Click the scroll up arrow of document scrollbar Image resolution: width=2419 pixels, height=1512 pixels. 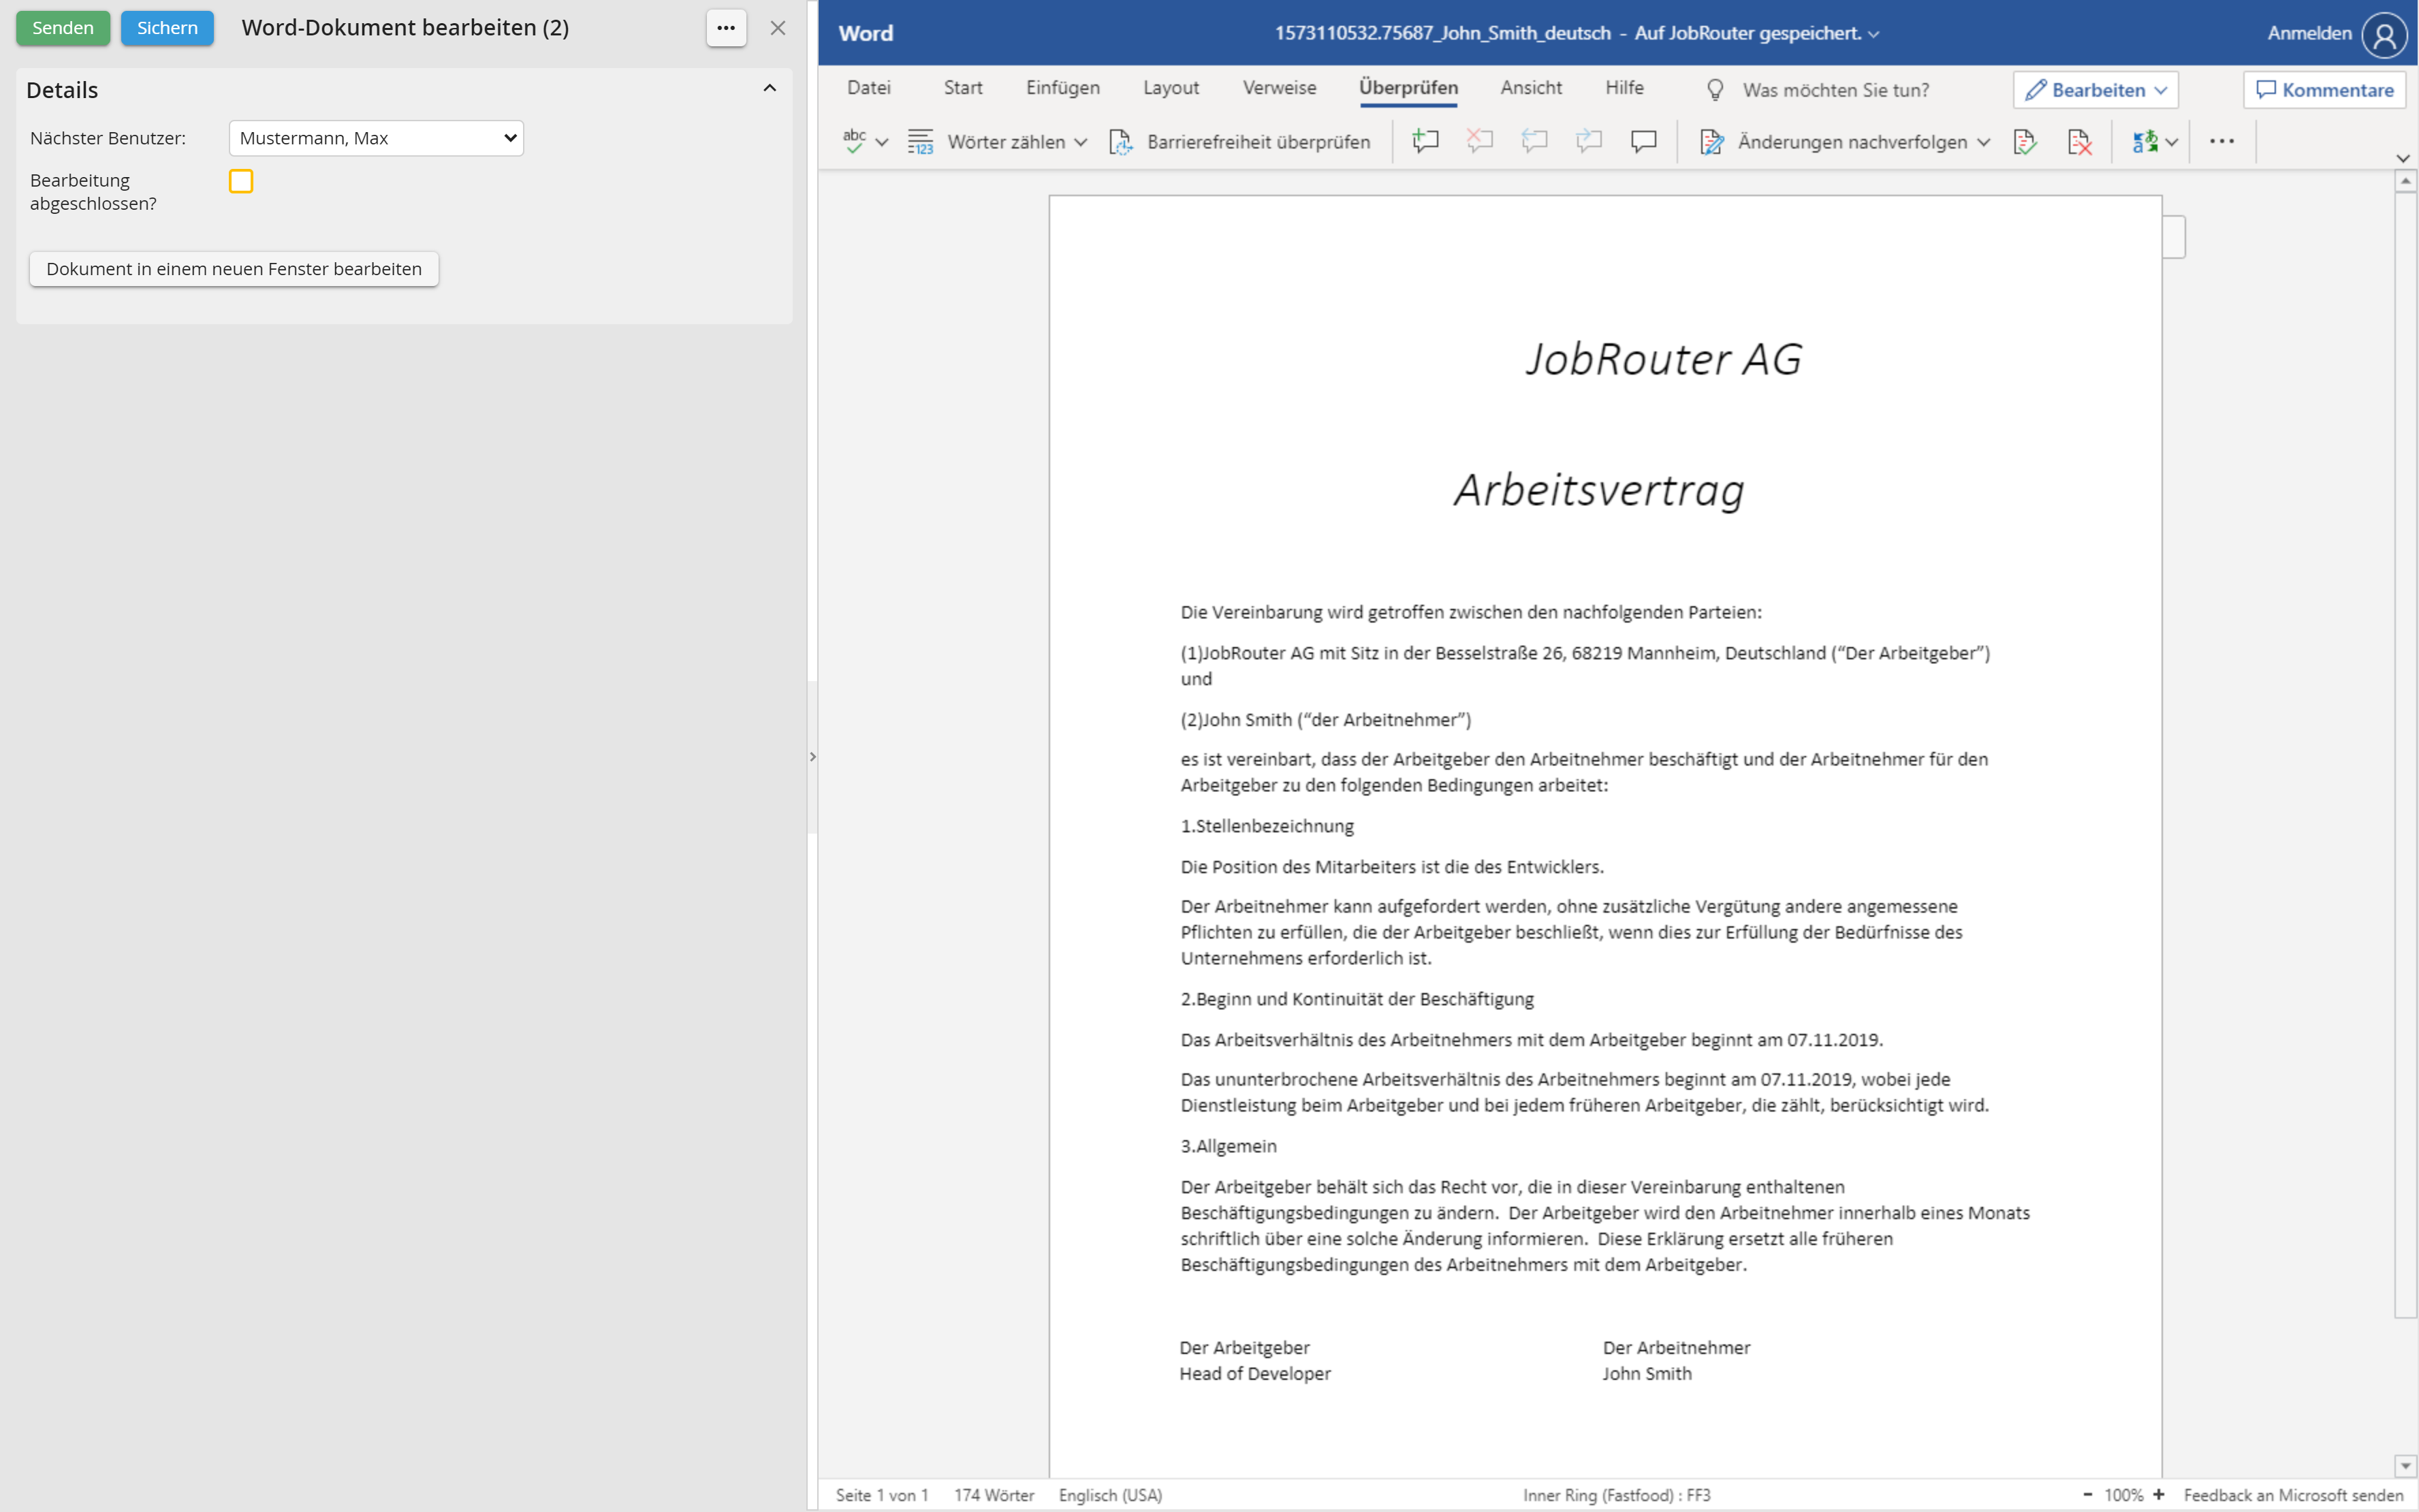[2405, 182]
